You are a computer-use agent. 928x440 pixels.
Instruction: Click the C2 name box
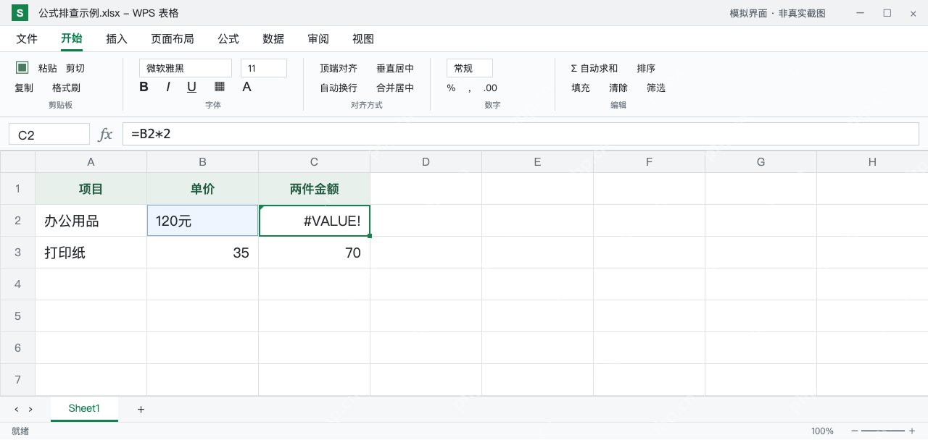(x=49, y=134)
